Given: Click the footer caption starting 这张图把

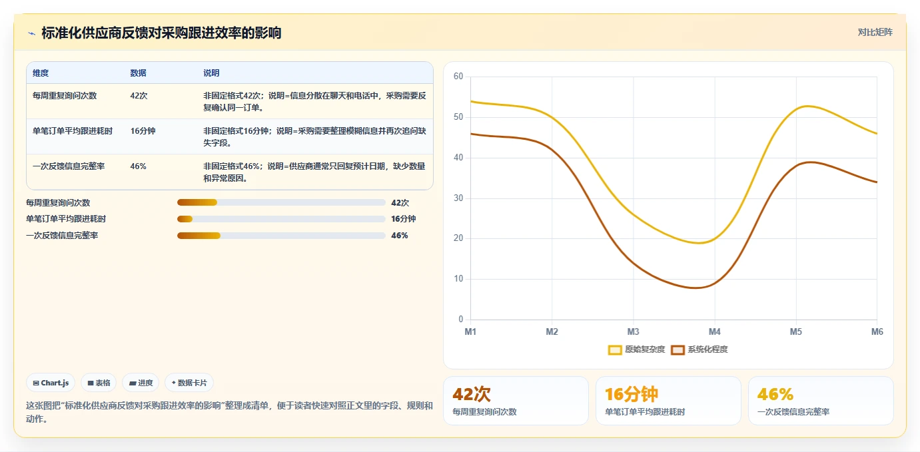Looking at the screenshot, I should point(229,412).
